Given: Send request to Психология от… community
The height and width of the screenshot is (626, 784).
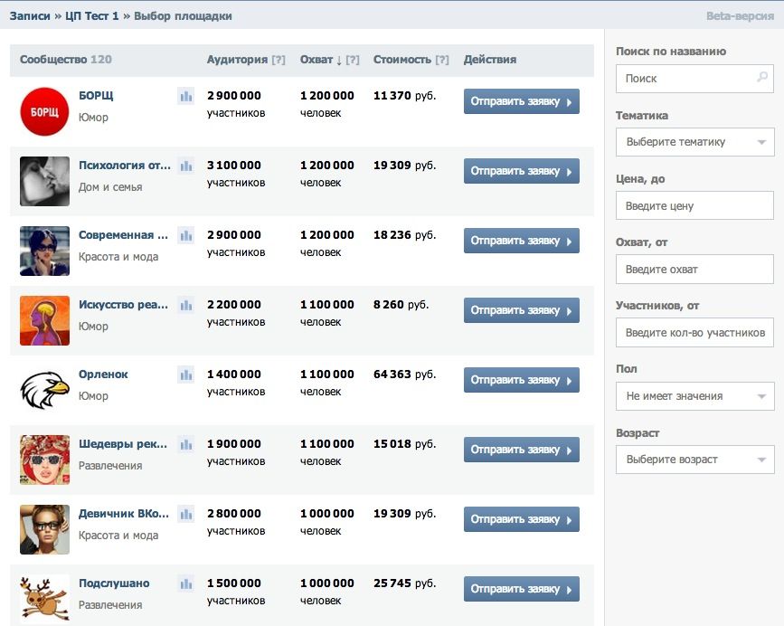Looking at the screenshot, I should coord(522,171).
